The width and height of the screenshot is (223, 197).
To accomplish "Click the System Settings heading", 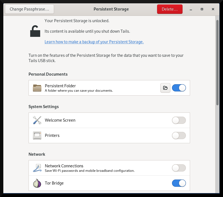I will (43, 107).
